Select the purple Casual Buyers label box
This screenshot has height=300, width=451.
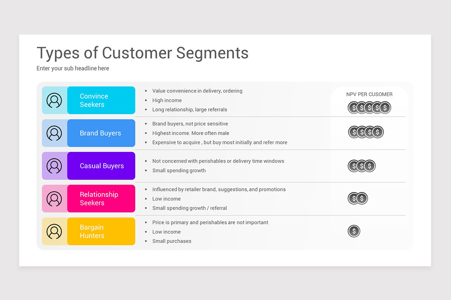point(101,166)
